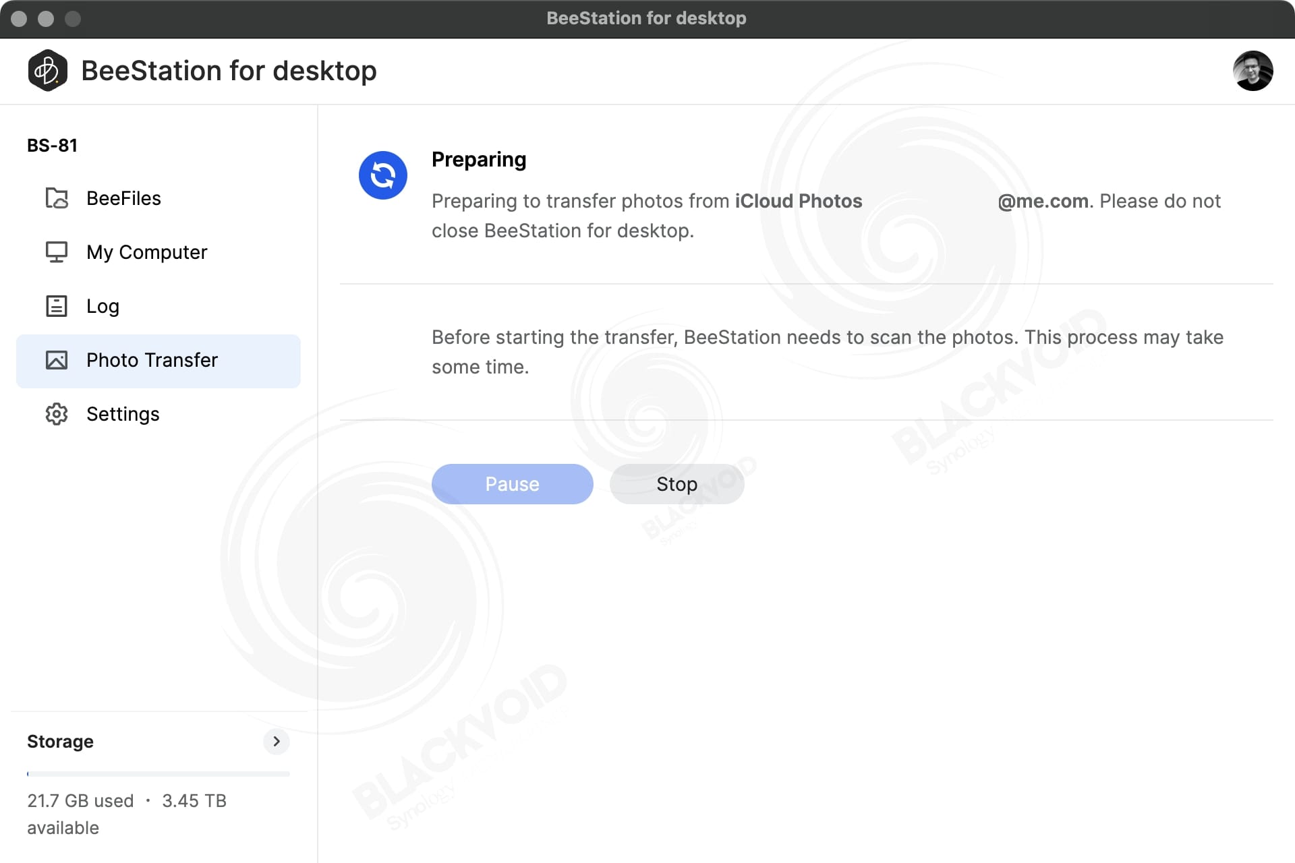Minimize the BeeStation window

coord(46,19)
